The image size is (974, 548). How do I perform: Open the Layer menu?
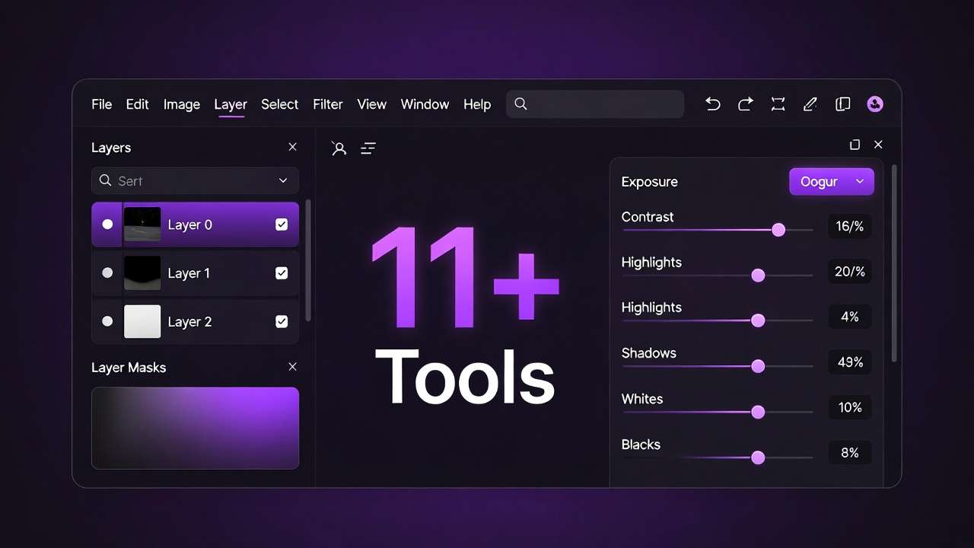click(230, 104)
